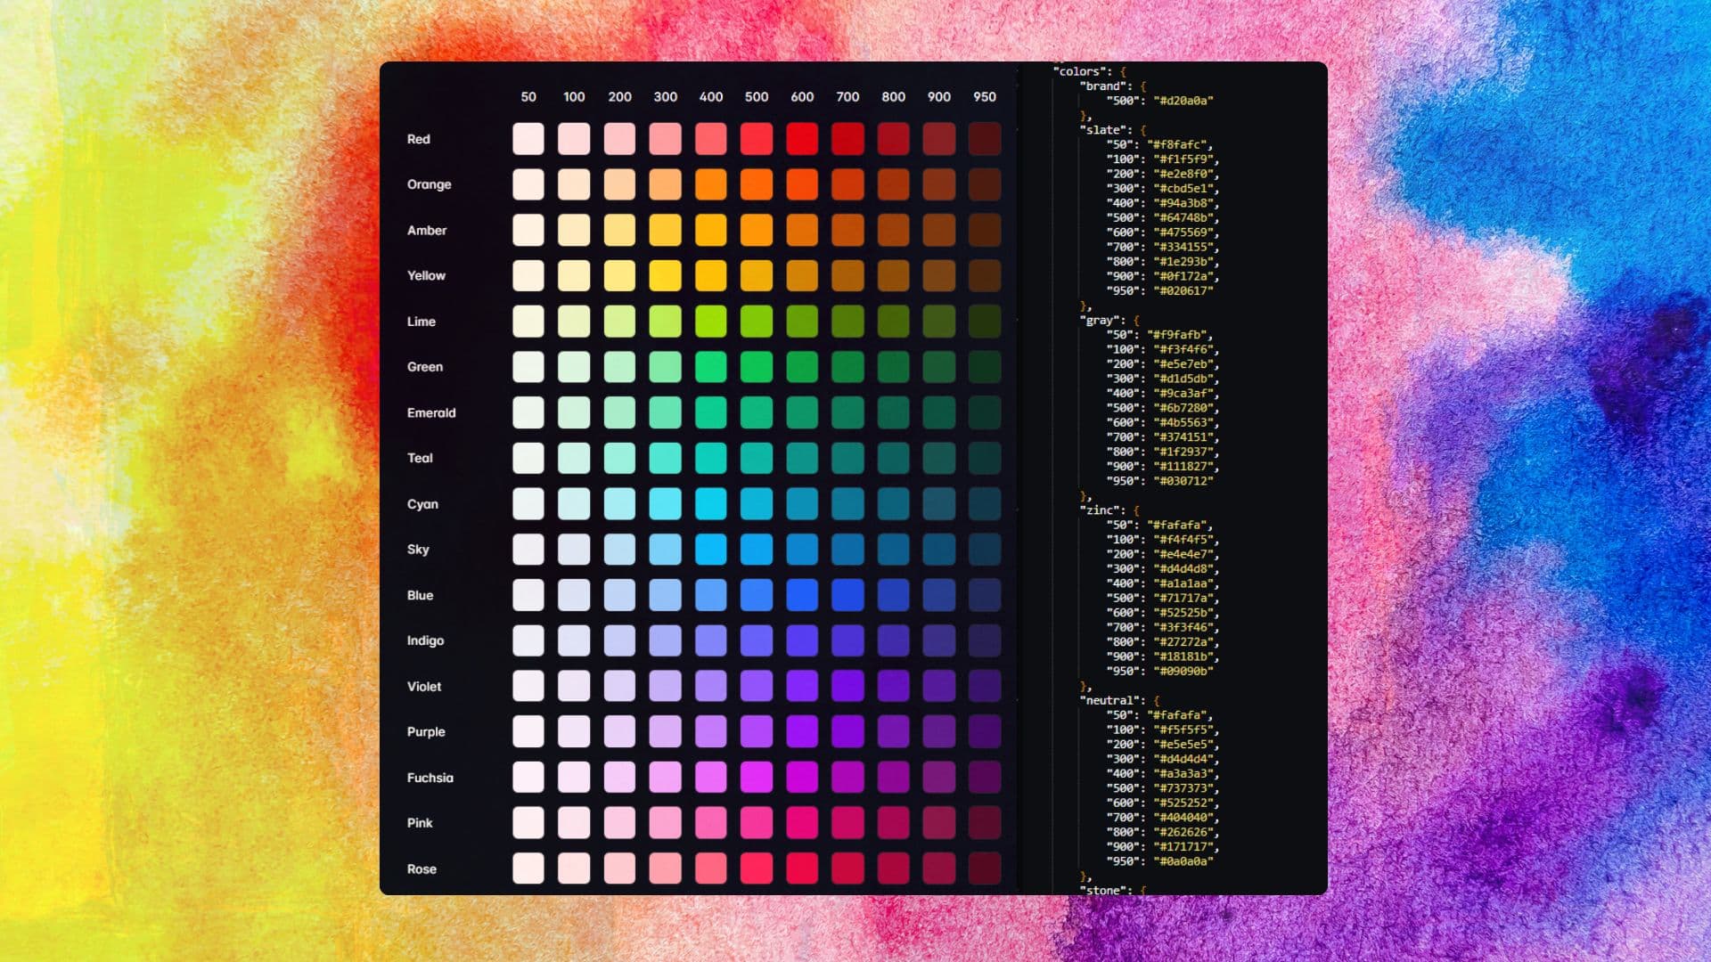Pick the Purple 950 swatch

[x=985, y=732]
